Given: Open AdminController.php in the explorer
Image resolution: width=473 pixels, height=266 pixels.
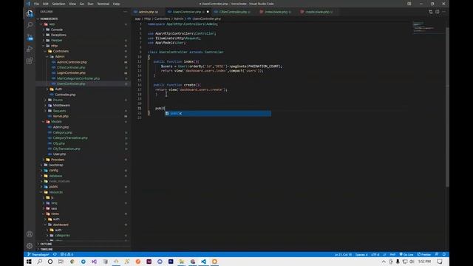Looking at the screenshot, I should pyautogui.click(x=72, y=62).
